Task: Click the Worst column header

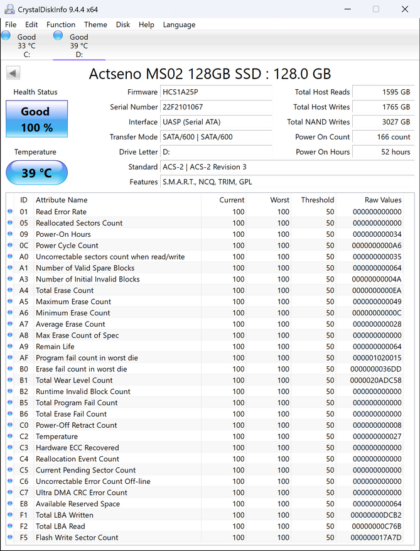Action: [x=269, y=200]
